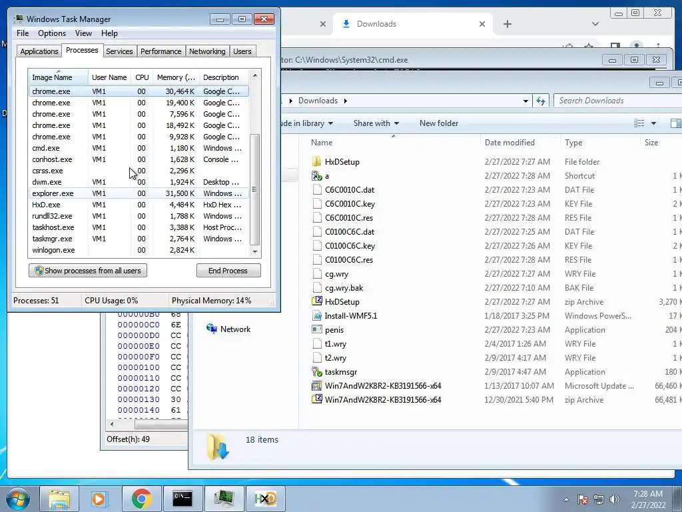Switch to the Users tab
Viewport: 682px width, 512px height.
coord(242,51)
